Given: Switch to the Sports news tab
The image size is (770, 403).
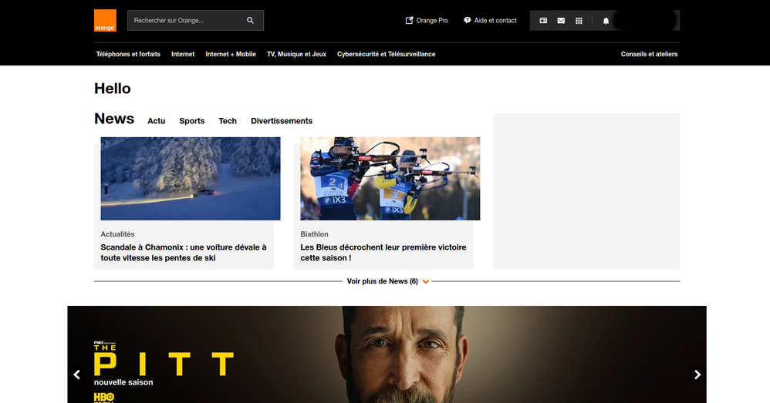Looking at the screenshot, I should pos(192,121).
